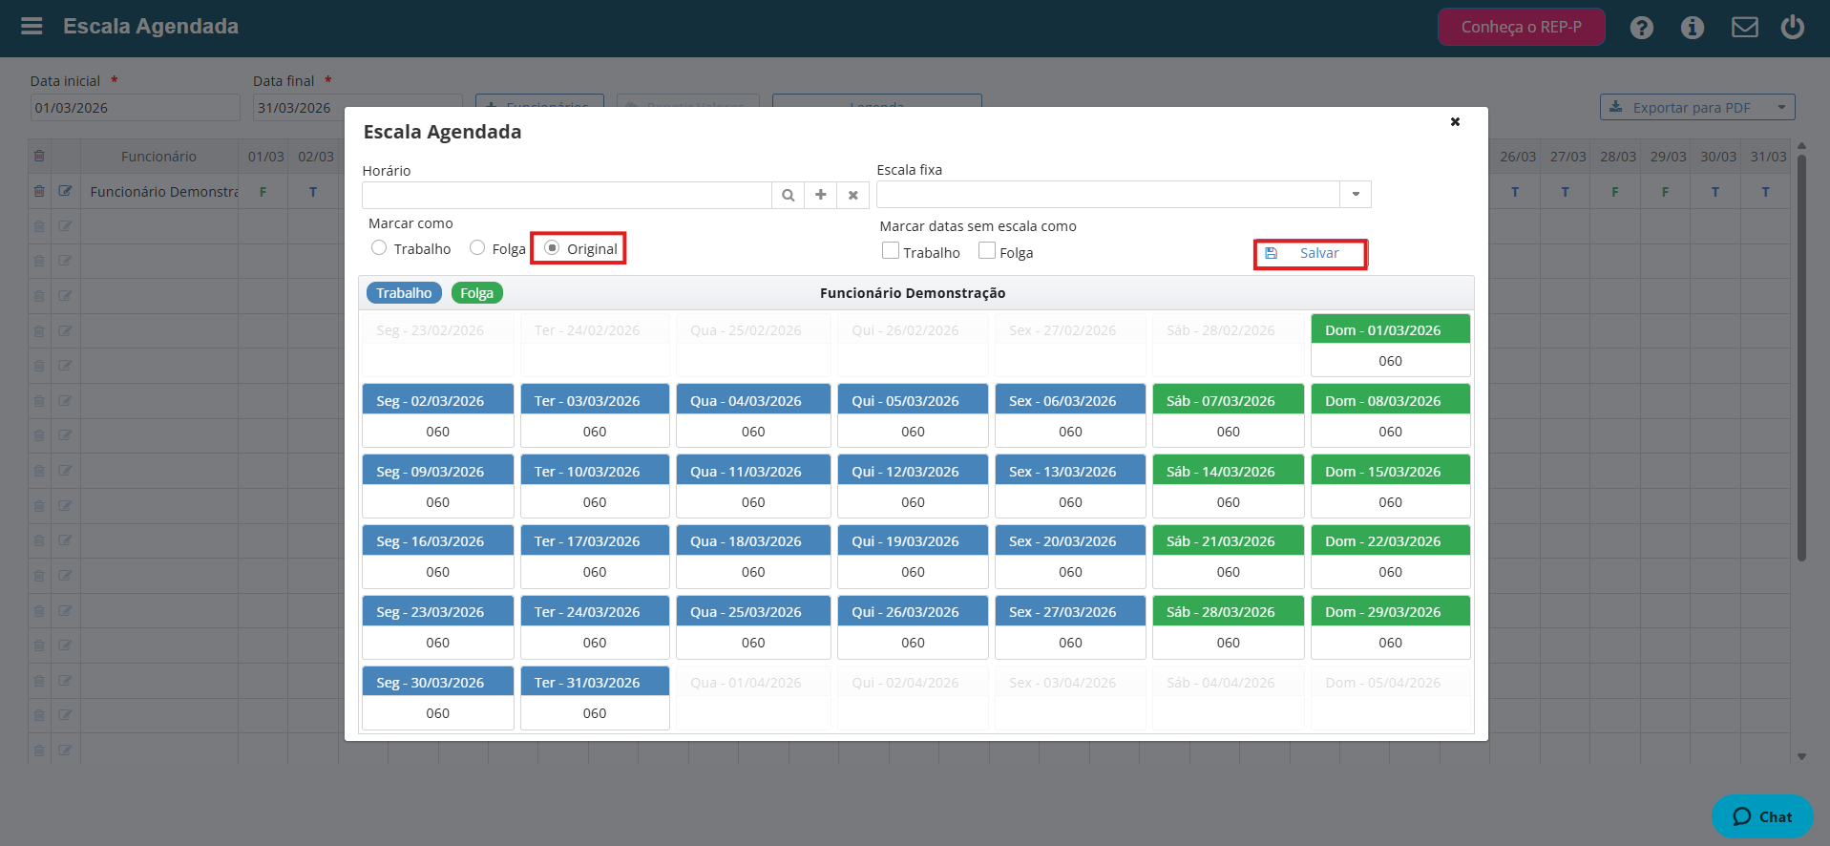
Task: Edit Funcionário Demonstração row with pencil icon
Action: click(65, 191)
